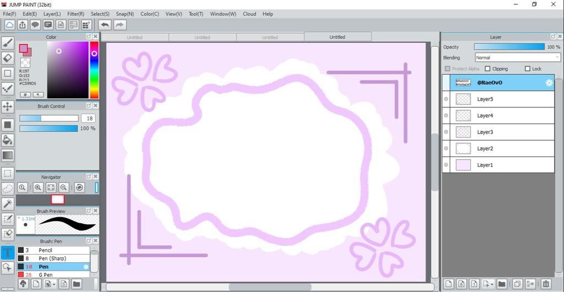Reset canvas rotation in the Navigator
564x292 pixels.
tap(79, 188)
